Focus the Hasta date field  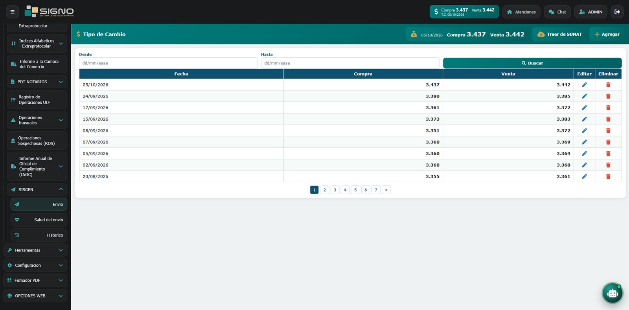[350, 63]
